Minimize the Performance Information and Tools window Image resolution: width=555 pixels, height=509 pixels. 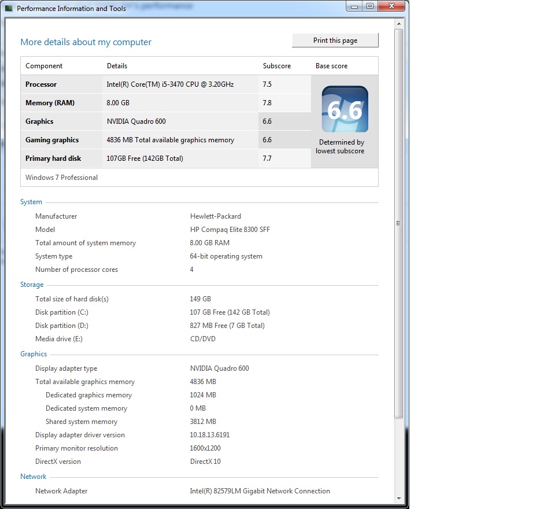click(x=354, y=6)
